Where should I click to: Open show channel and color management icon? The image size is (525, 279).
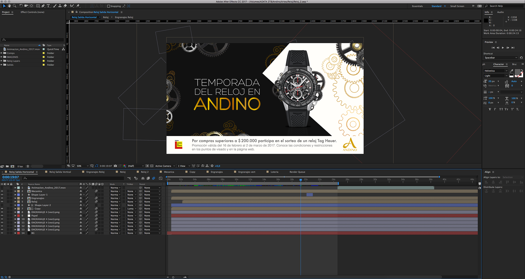point(124,166)
